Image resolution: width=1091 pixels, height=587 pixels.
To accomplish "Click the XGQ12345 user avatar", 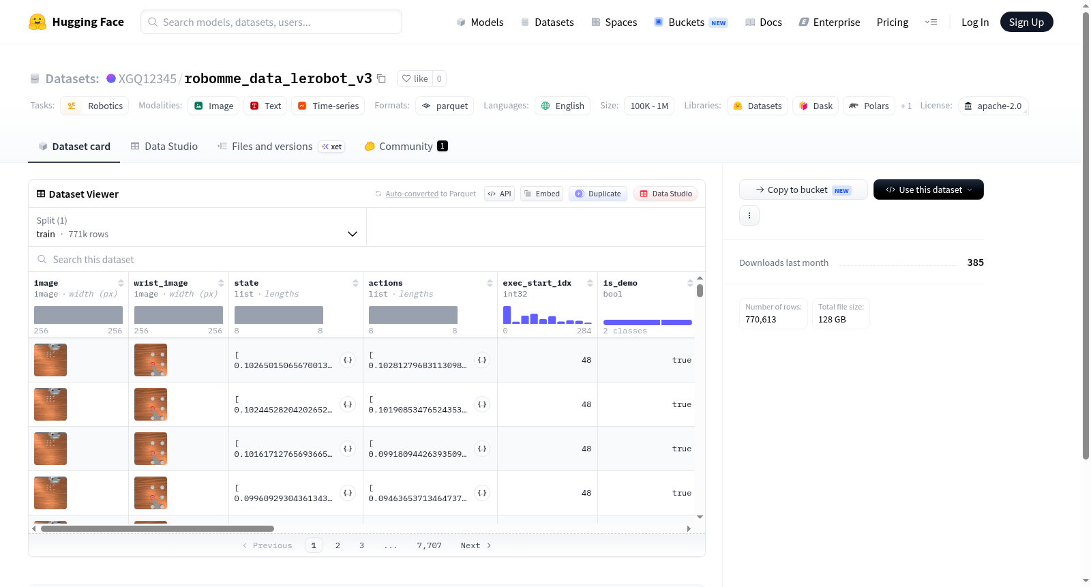I will pos(111,78).
